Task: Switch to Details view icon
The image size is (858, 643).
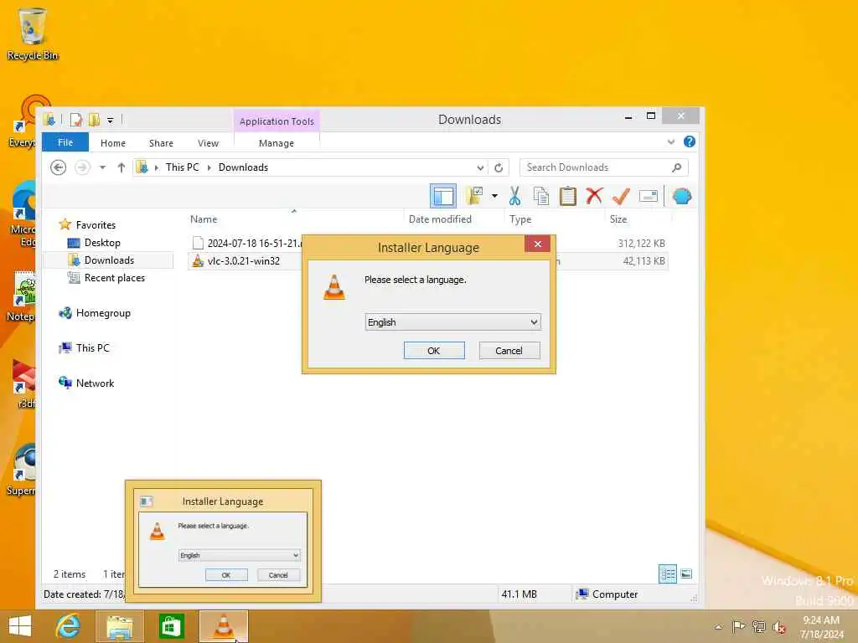Action: click(668, 574)
